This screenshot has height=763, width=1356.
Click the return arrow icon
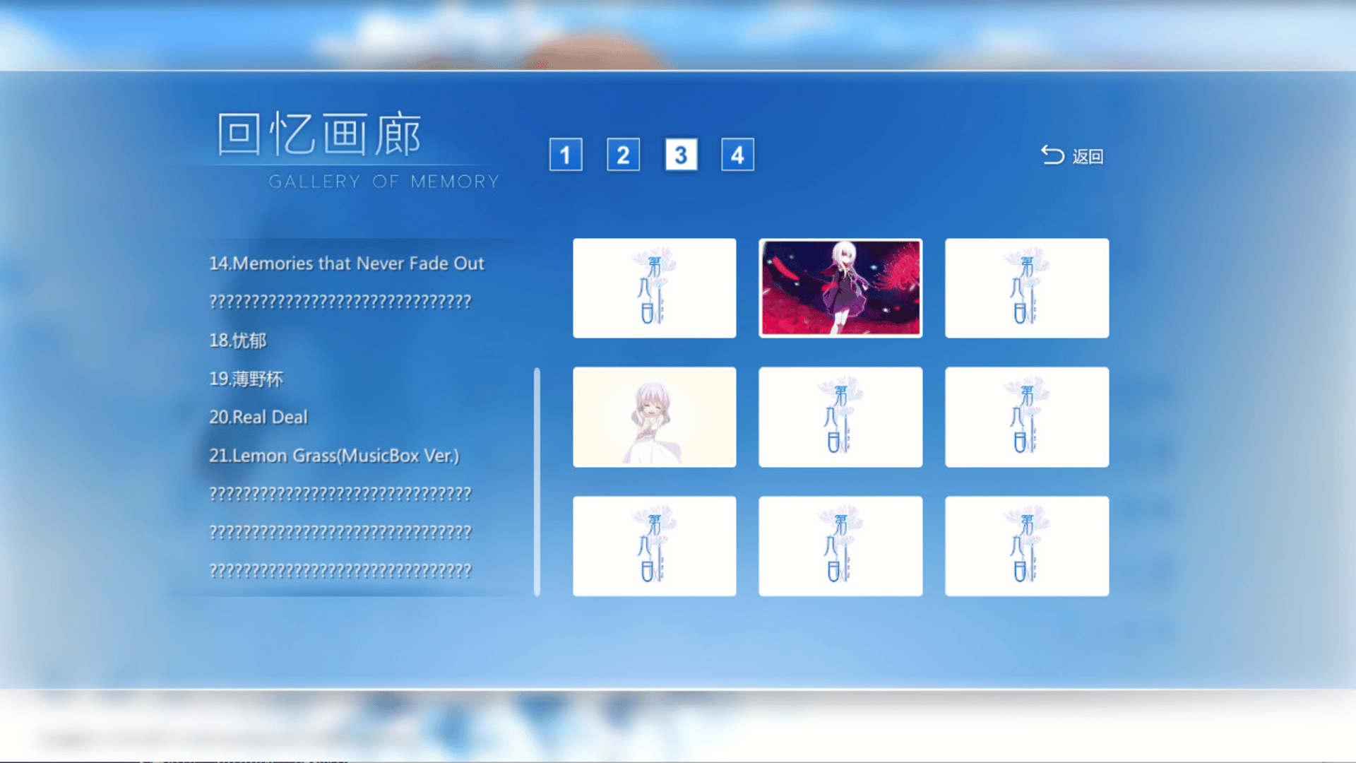(x=1052, y=155)
